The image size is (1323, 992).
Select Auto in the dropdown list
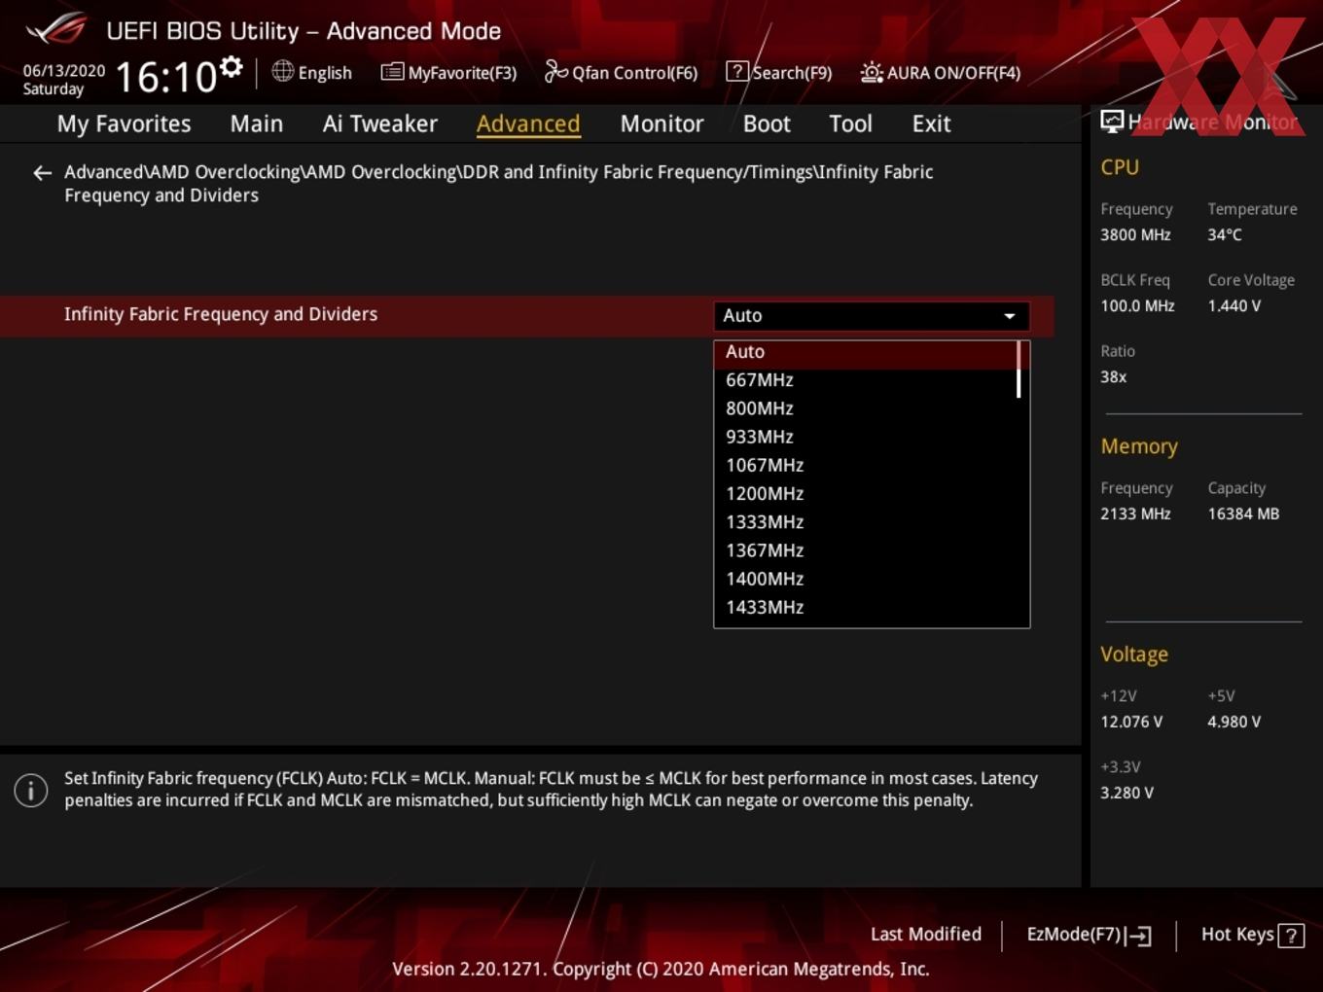click(x=865, y=352)
